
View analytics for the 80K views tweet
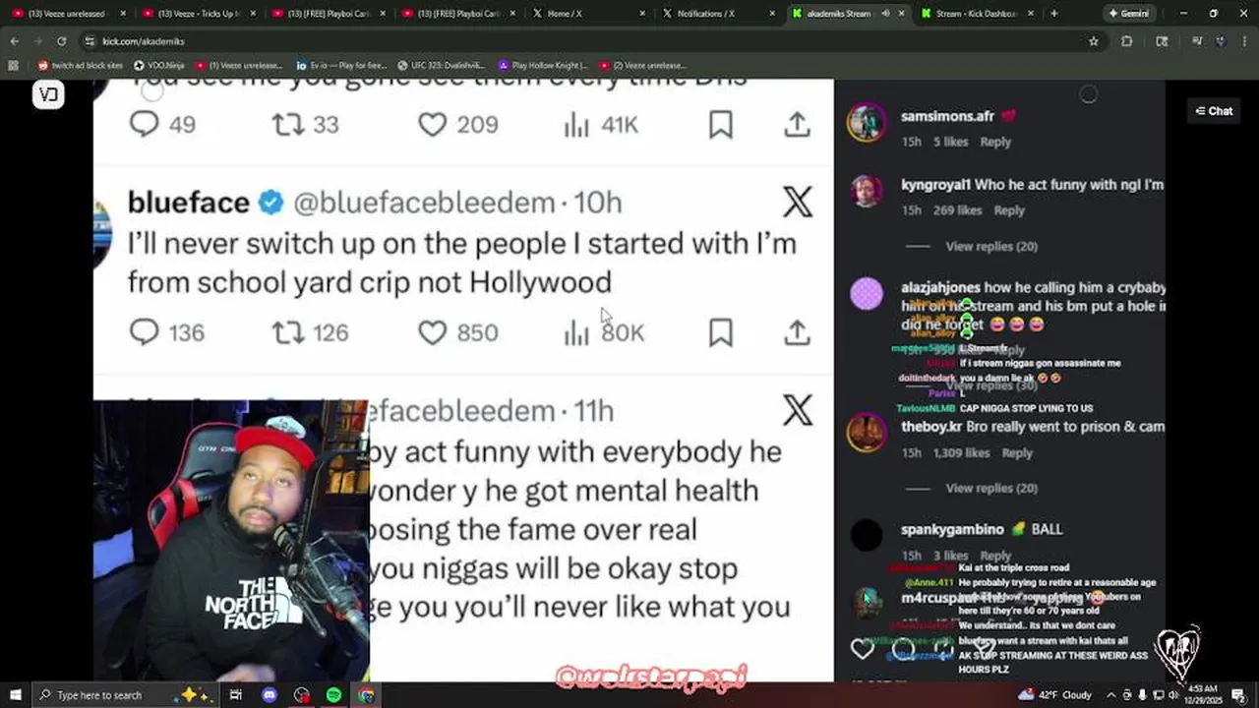576,332
